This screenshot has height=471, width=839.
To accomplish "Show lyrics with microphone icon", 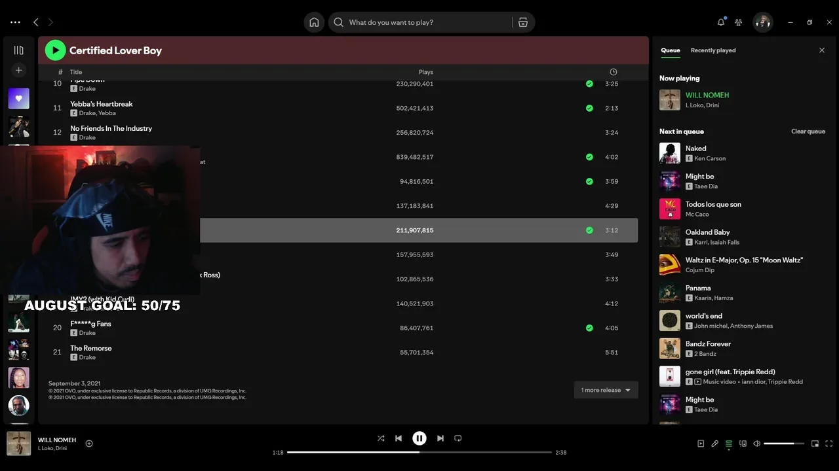I will 715,444.
